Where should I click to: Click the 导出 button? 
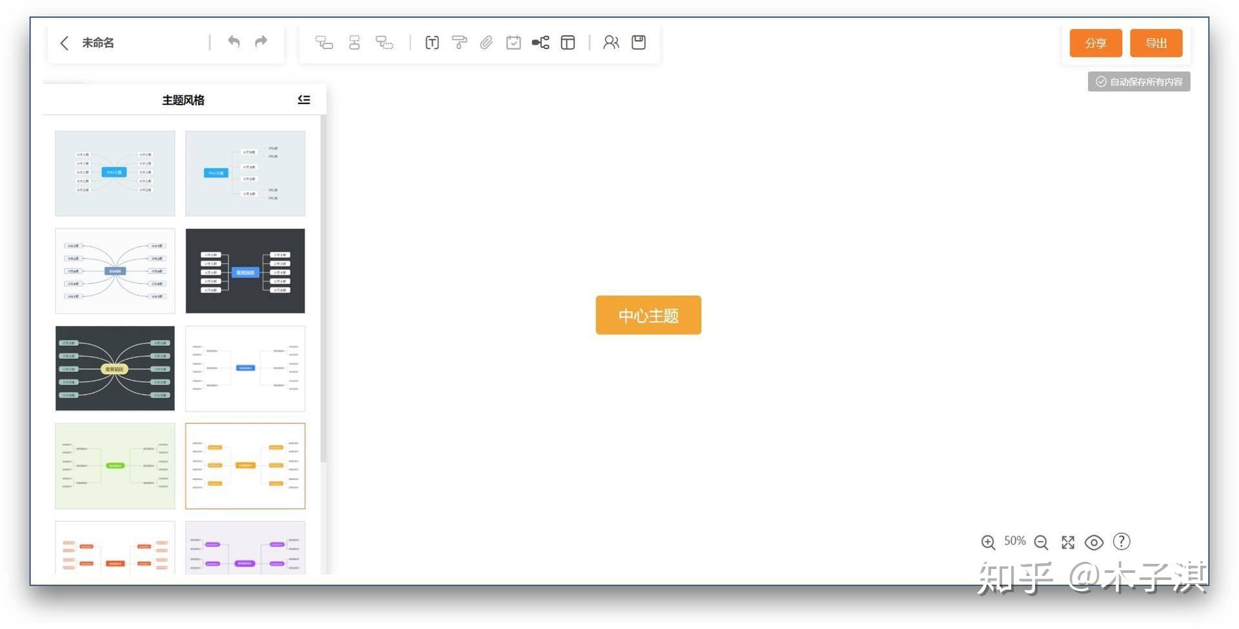pos(1156,43)
